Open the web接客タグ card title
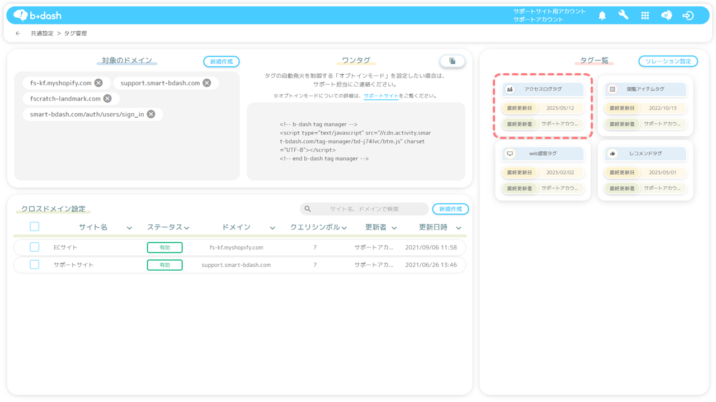Image resolution: width=716 pixels, height=402 pixels. pos(543,154)
